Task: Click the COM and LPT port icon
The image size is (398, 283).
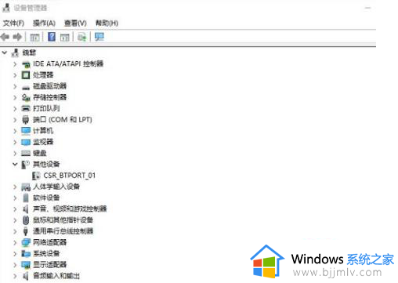Action: pos(26,120)
